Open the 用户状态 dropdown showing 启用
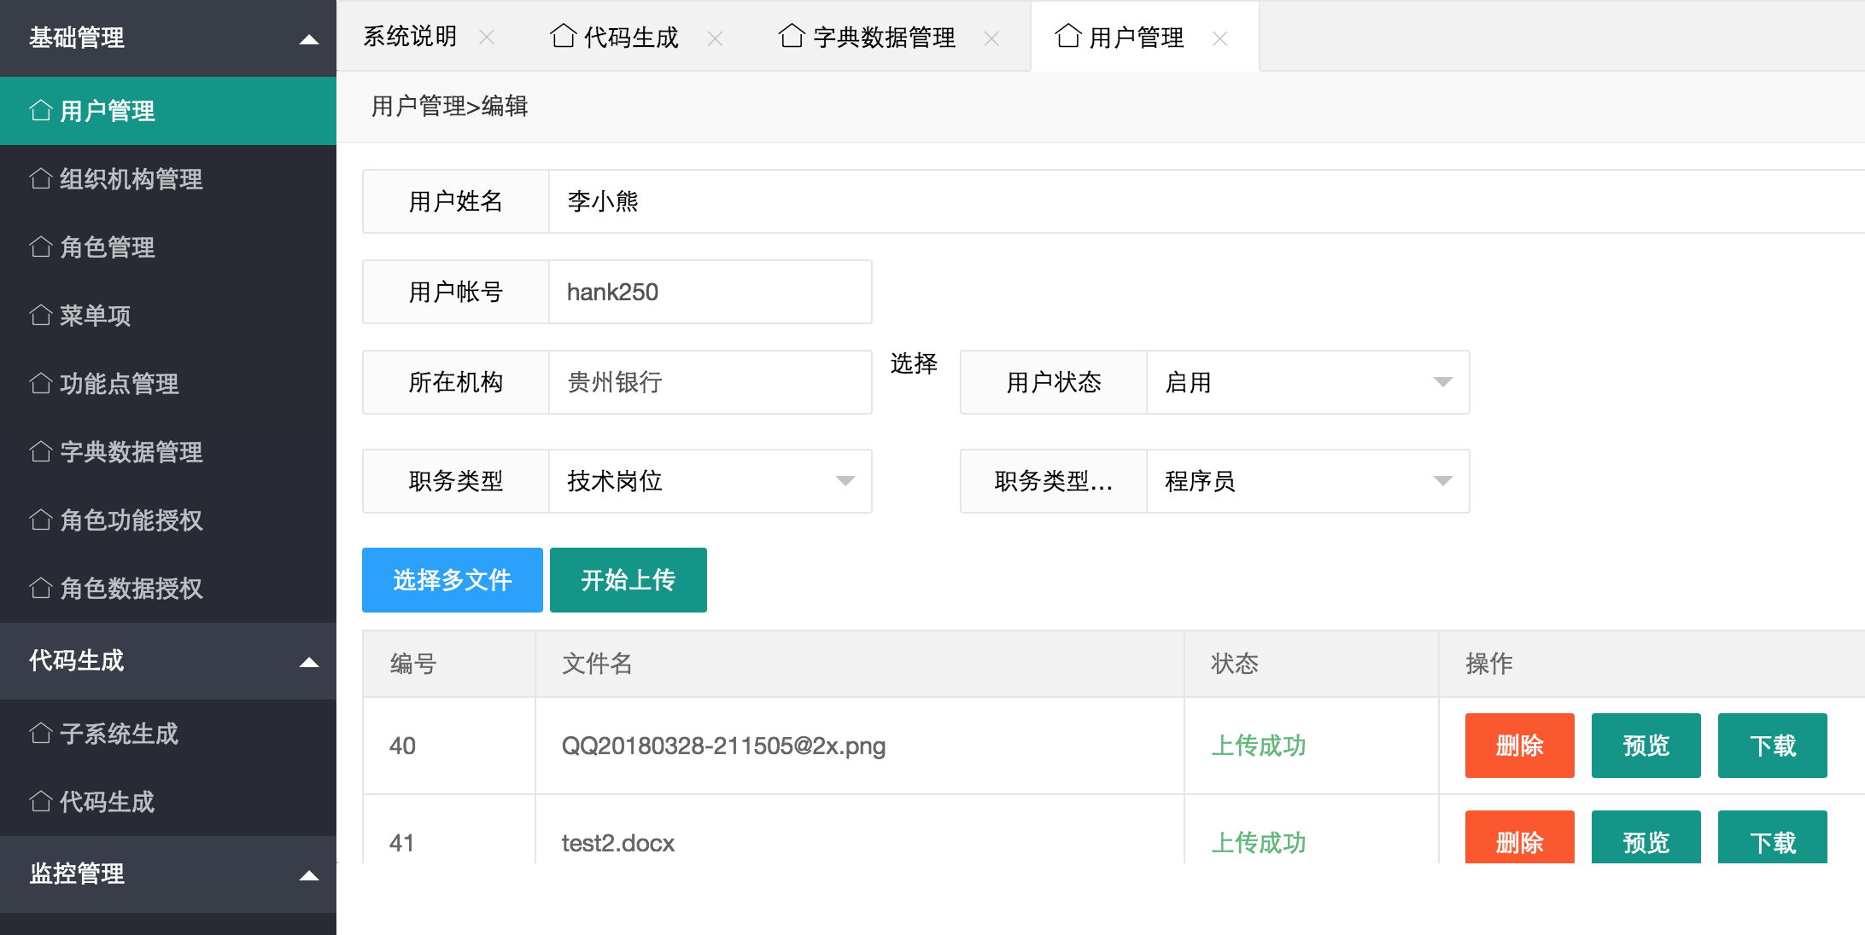 pyautogui.click(x=1307, y=382)
